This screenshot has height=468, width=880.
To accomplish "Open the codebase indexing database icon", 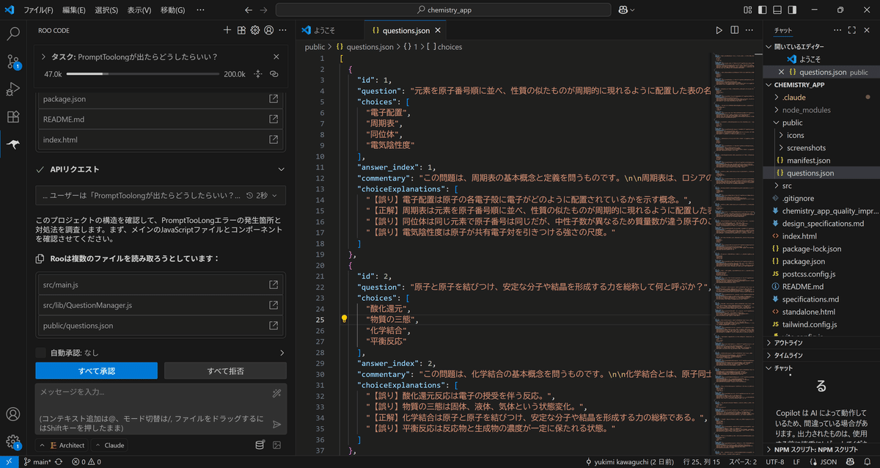I will coord(260,445).
